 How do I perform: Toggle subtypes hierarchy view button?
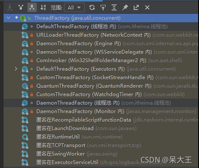(x=32, y=7)
